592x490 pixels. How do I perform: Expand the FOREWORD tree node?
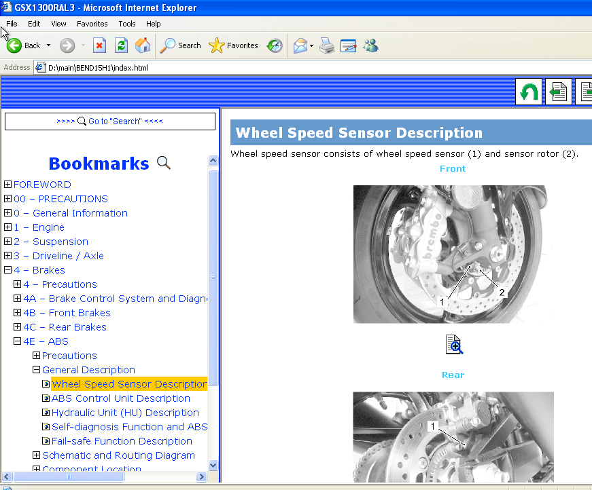point(7,185)
